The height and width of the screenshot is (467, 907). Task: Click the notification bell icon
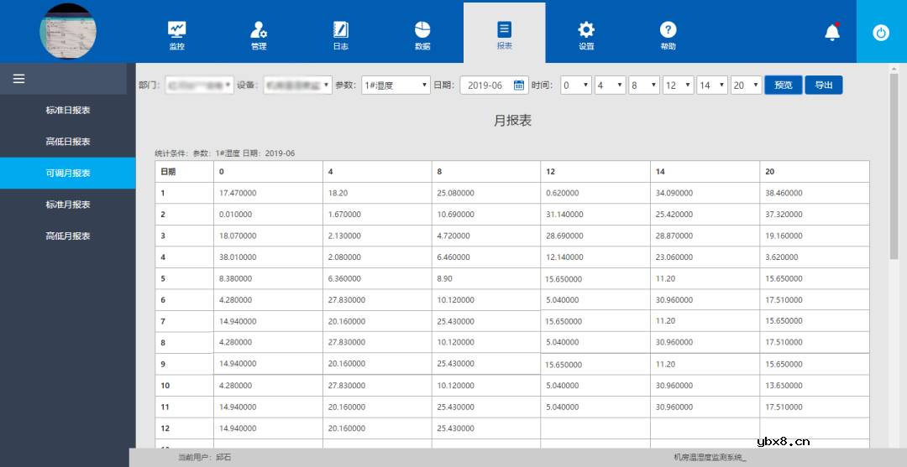point(832,32)
